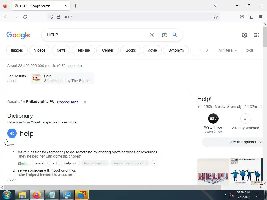This screenshot has height=200, width=267.
Task: Open Google quick settings gear
Action: point(245,35)
